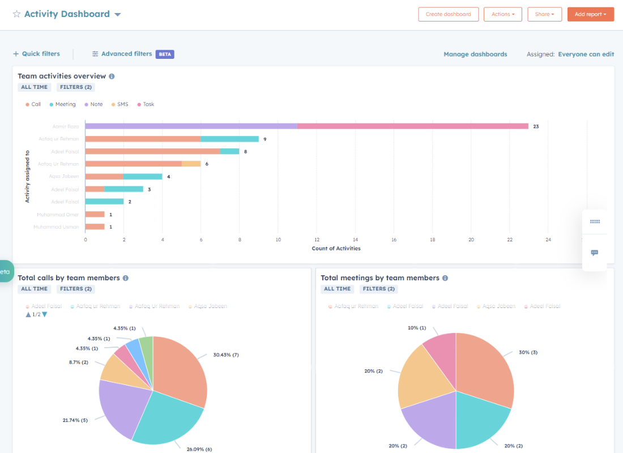The image size is (623, 453).
Task: Open the Activity Dashboard title dropdown
Action: click(x=117, y=14)
